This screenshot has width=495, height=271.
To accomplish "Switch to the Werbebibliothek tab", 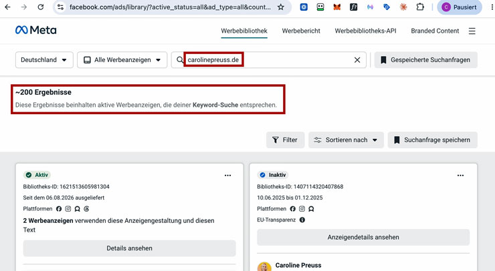I will point(244,31).
